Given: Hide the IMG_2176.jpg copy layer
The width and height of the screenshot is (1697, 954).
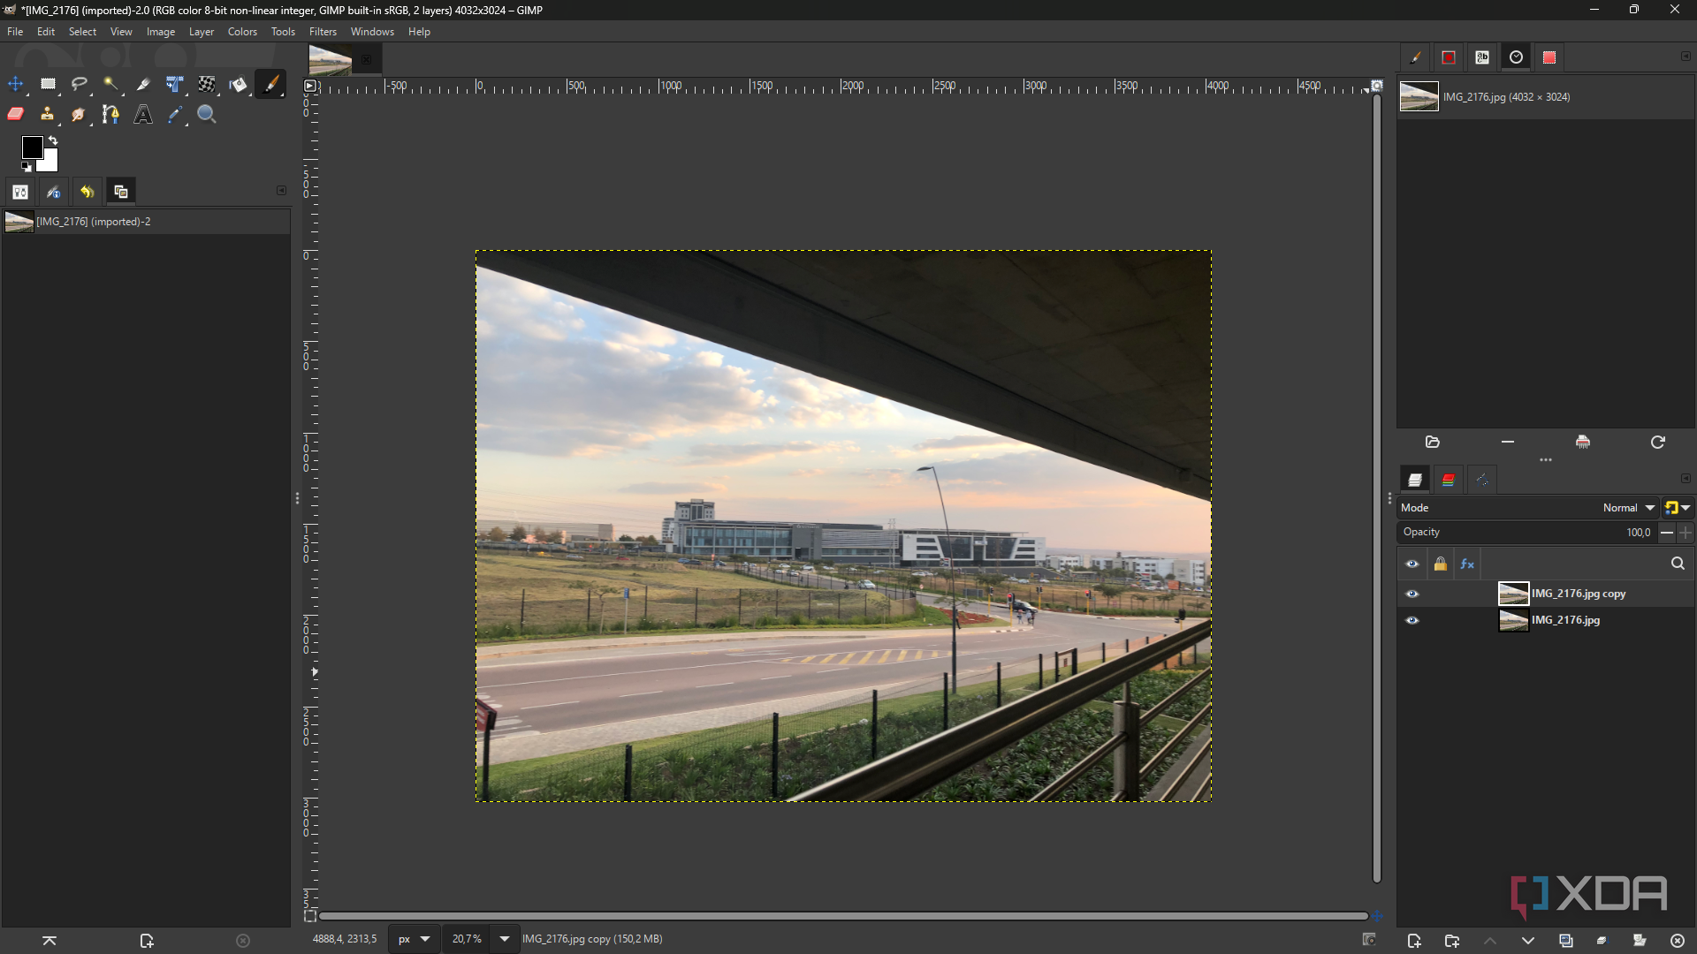Looking at the screenshot, I should coord(1412,594).
